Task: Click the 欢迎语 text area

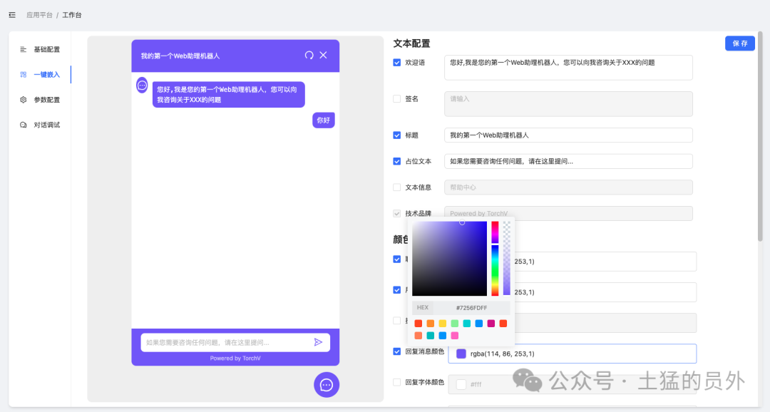Action: 568,67
